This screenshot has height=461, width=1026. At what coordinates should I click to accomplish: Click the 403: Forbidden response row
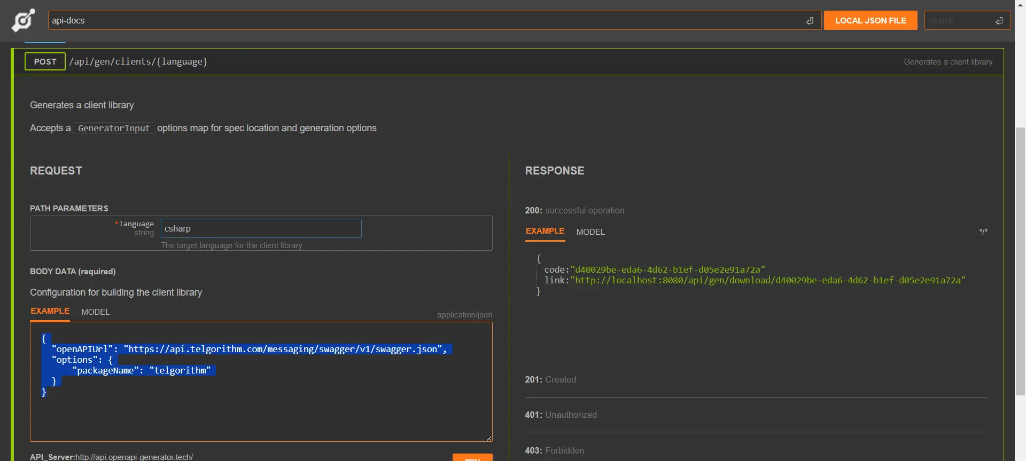tap(756, 450)
